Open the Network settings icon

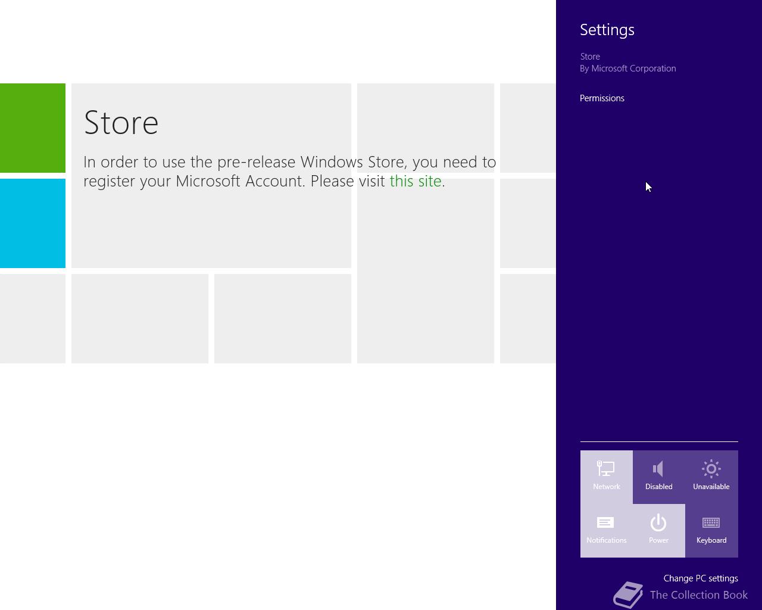tap(606, 469)
